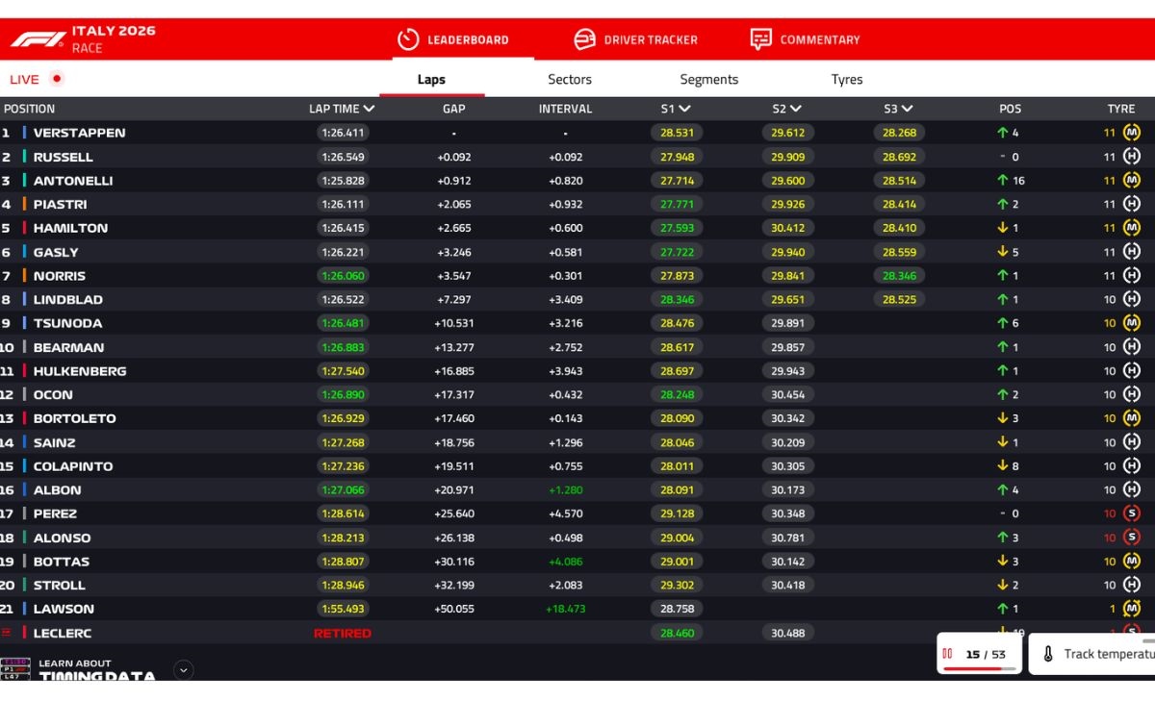Click Tsunoda's medium tyre icon
The height and width of the screenshot is (701, 1155).
(x=1132, y=323)
